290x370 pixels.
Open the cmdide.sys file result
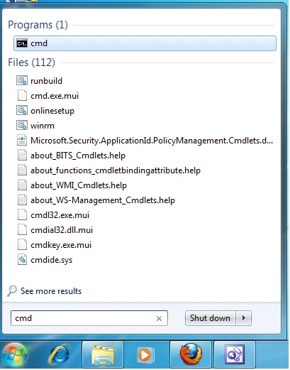point(51,260)
